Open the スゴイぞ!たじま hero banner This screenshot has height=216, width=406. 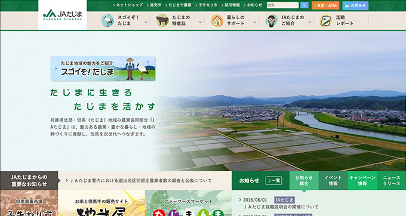point(103,69)
